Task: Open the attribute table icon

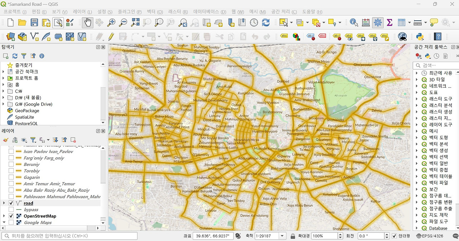Action: 402,23
